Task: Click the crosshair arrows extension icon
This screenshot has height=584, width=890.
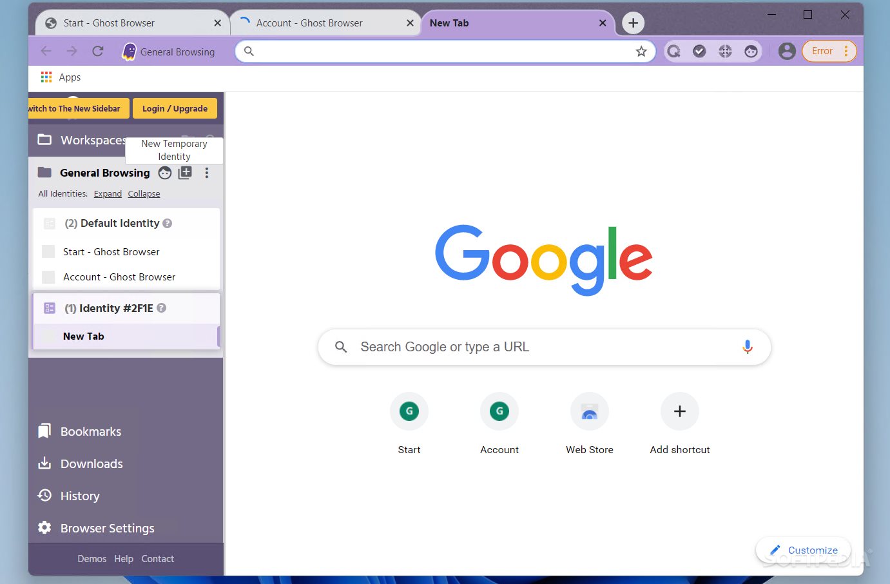Action: (x=725, y=51)
